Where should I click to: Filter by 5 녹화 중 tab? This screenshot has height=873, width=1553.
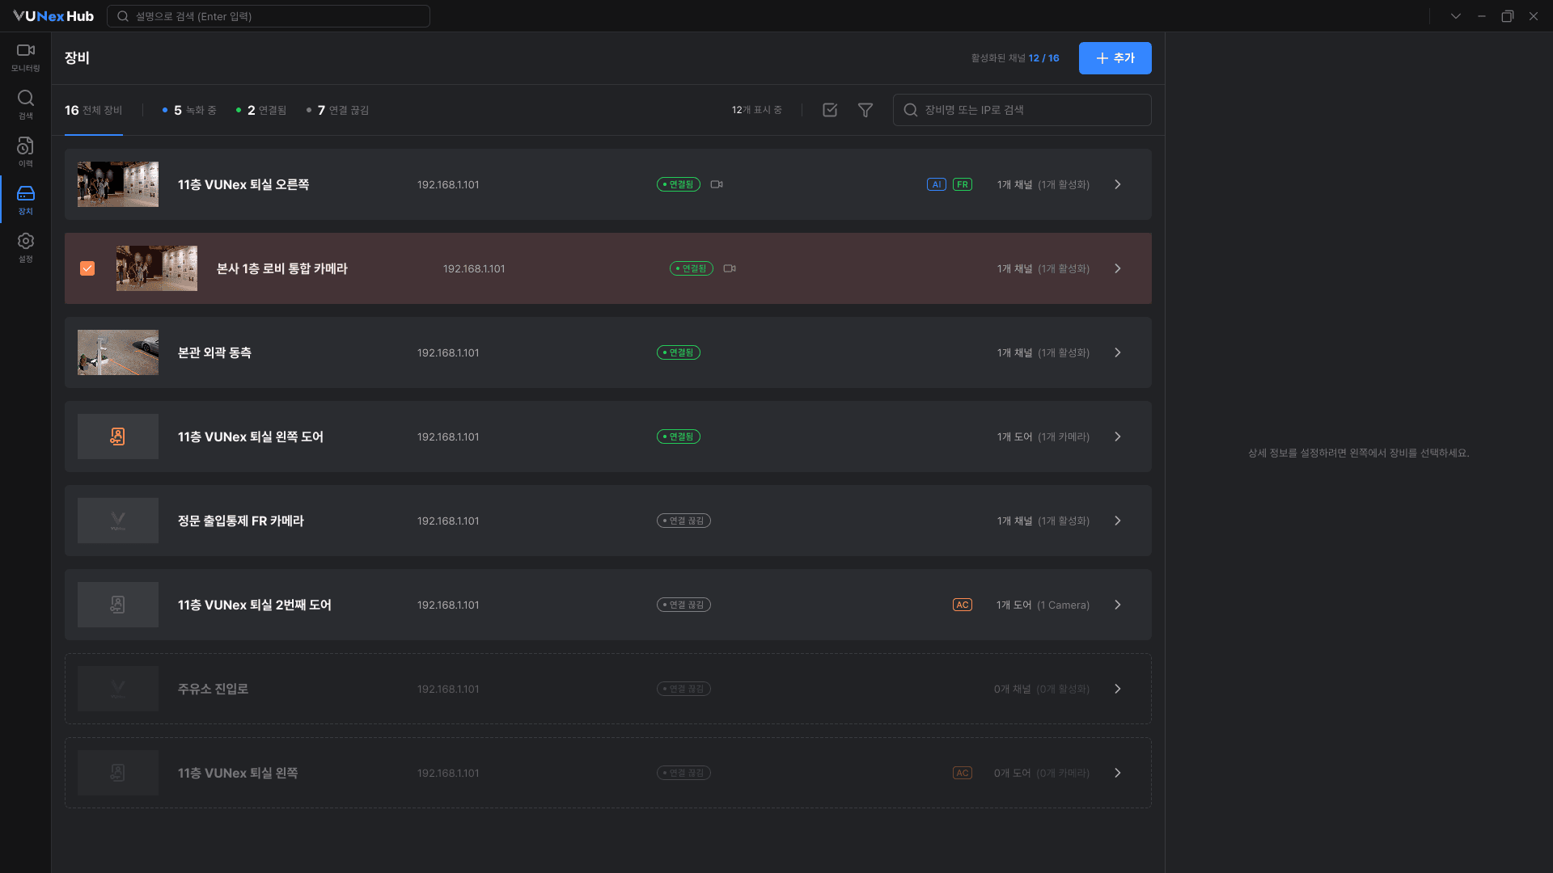coord(189,110)
